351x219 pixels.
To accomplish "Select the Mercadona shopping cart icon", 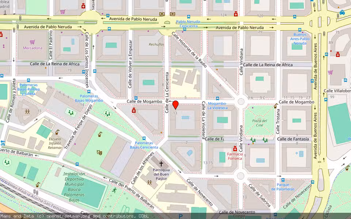I will pos(32,42).
